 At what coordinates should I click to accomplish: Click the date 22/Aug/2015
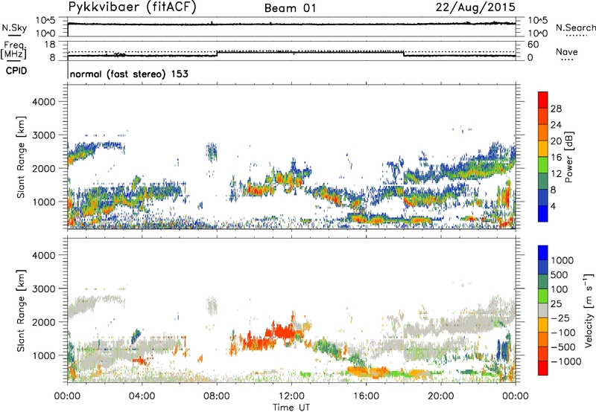click(475, 7)
